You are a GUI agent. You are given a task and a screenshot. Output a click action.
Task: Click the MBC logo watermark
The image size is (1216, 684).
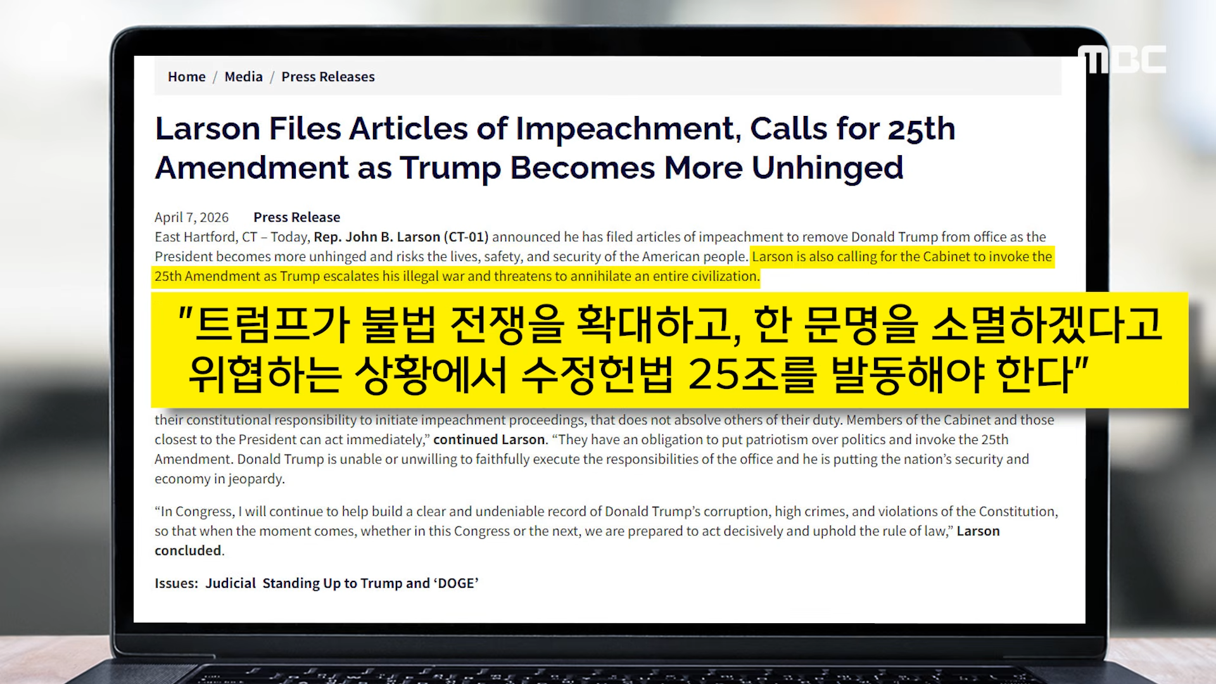[x=1122, y=59]
